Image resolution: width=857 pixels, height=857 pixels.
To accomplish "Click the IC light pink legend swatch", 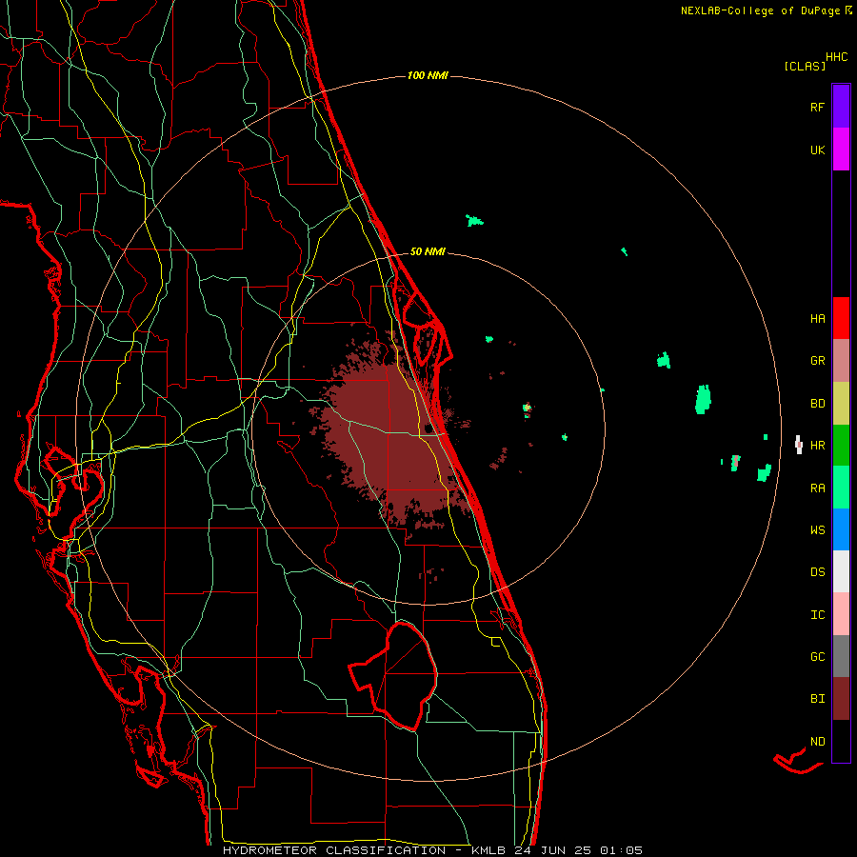I will [x=841, y=614].
